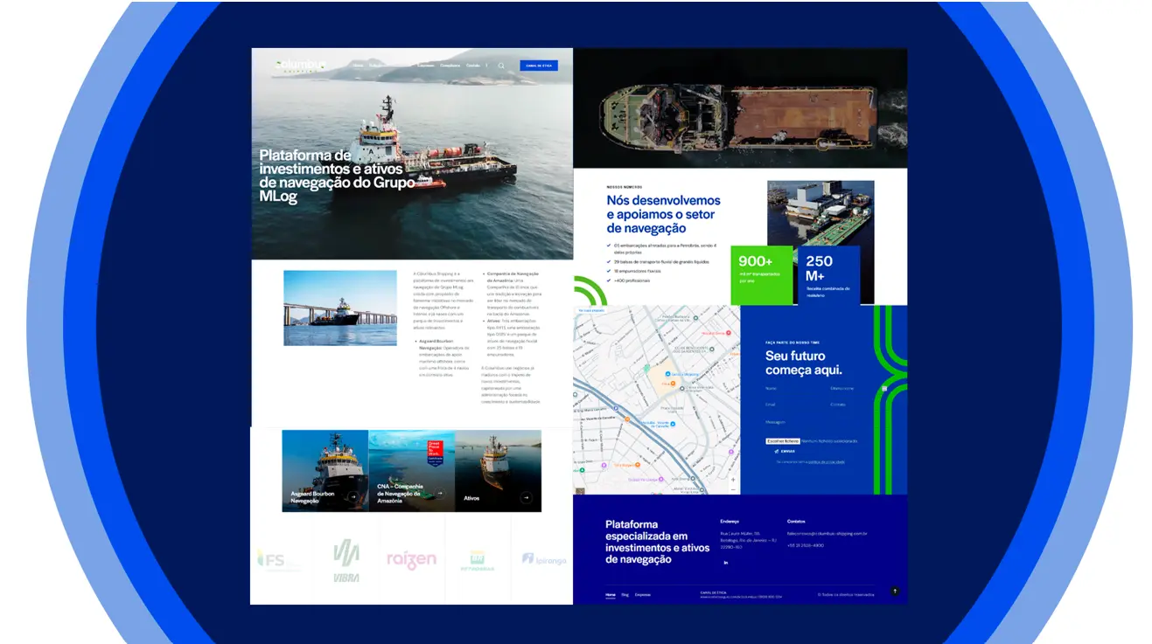Click the green 900+ statistic tile
The image size is (1152, 644).
[x=761, y=274]
